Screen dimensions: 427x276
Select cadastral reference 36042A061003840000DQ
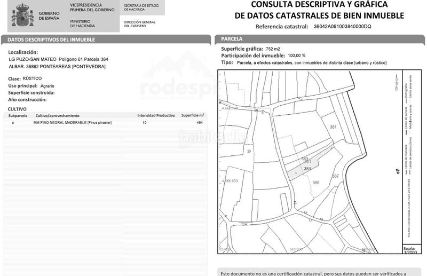pos(342,27)
